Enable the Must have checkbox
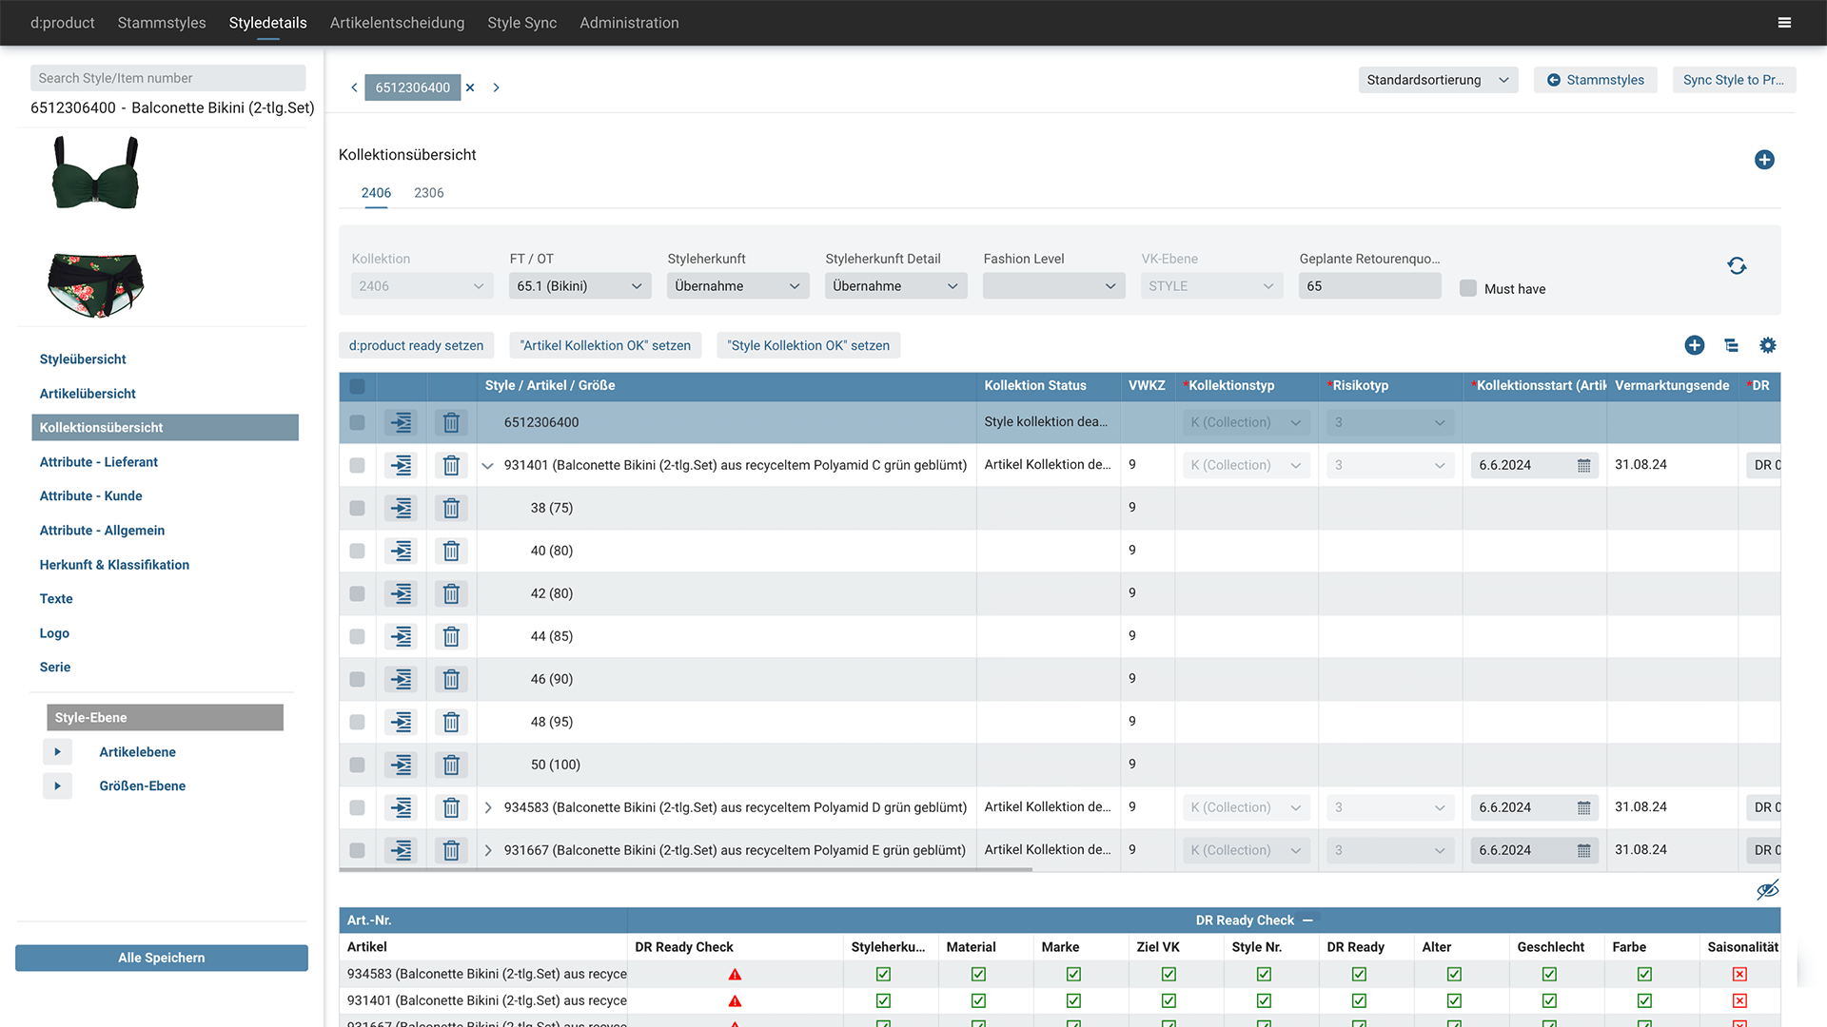 tap(1468, 288)
